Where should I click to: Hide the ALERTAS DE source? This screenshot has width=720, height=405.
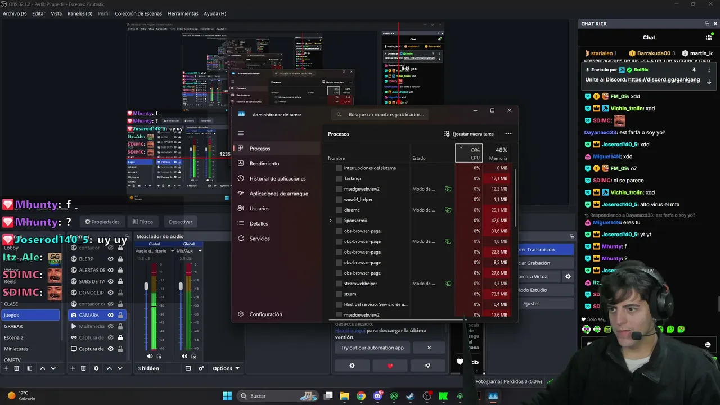110,270
